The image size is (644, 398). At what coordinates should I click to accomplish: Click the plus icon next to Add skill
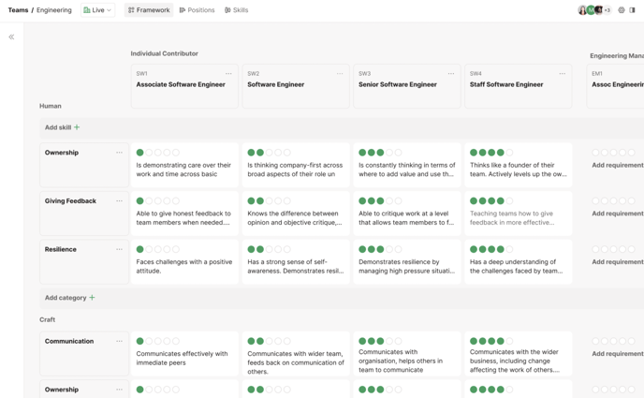click(x=77, y=127)
